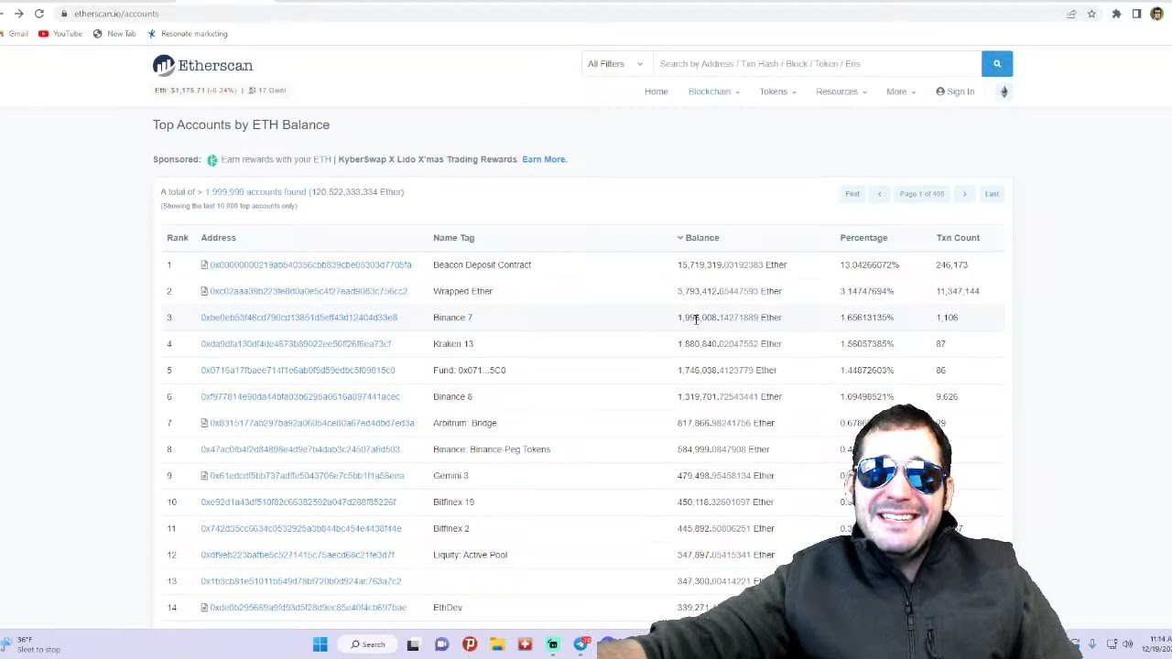
Task: Select the '246,173' transaction count cell
Action: click(x=951, y=265)
